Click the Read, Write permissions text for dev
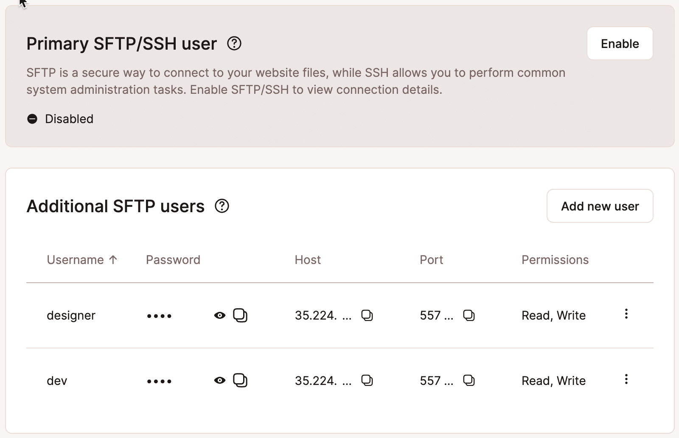Image resolution: width=679 pixels, height=438 pixels. 553,381
